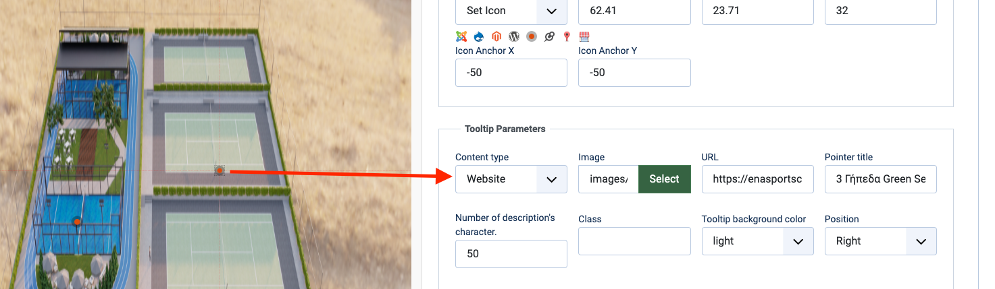Focus the empty Class input field

(x=634, y=241)
